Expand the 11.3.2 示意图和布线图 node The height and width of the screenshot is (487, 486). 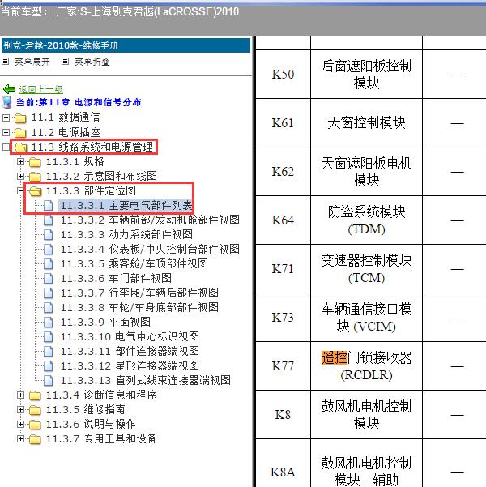click(20, 176)
